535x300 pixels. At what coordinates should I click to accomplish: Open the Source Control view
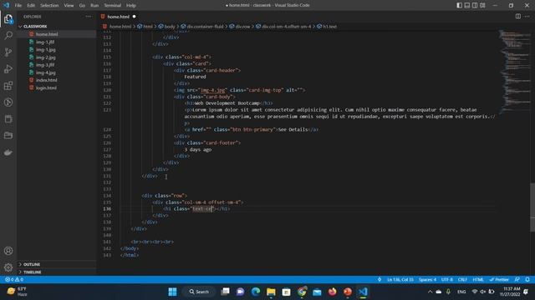tap(8, 52)
